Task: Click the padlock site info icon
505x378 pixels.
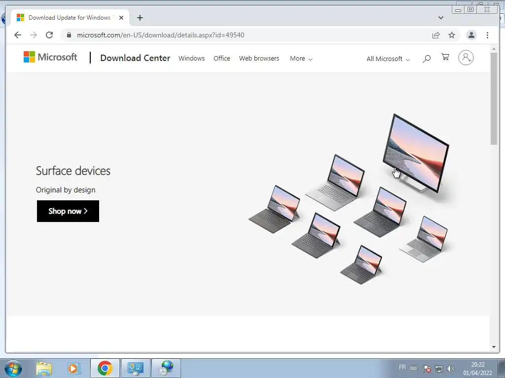Action: coord(69,35)
